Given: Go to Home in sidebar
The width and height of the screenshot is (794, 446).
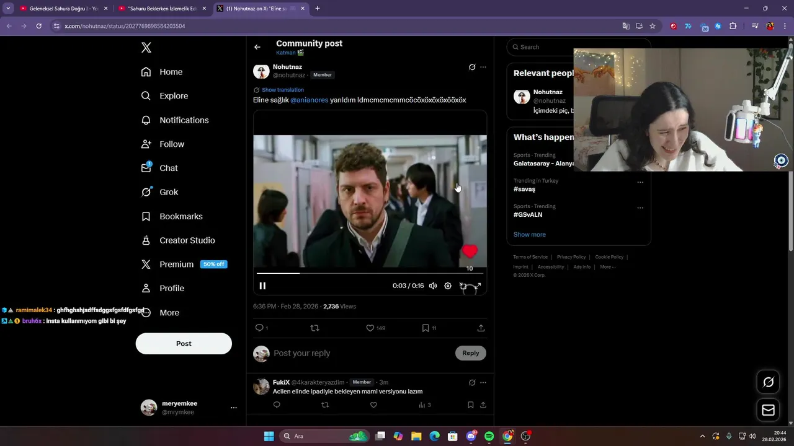Looking at the screenshot, I should [x=162, y=72].
